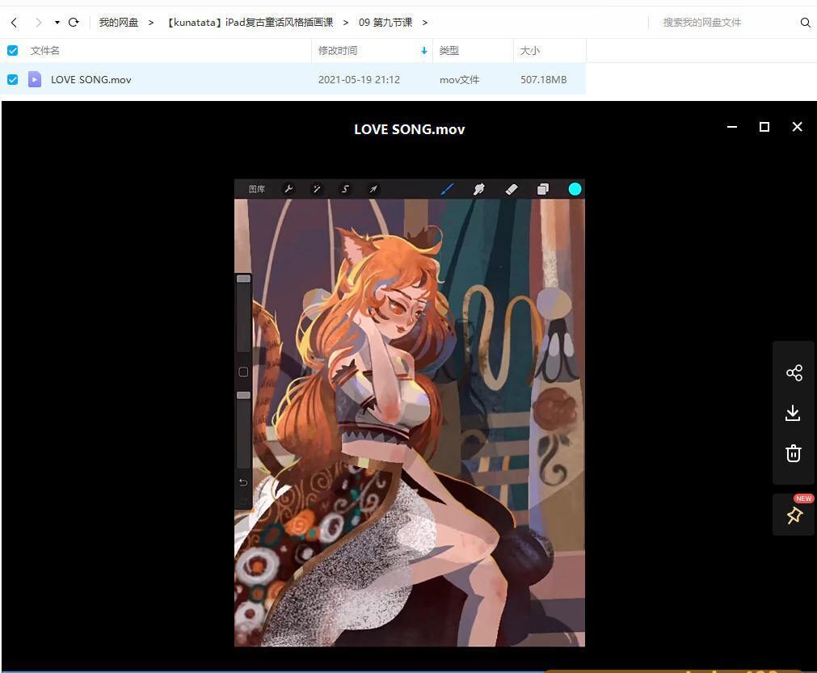Open the navigation history dropdown arrow
Image resolution: width=817 pixels, height=673 pixels.
coord(56,22)
